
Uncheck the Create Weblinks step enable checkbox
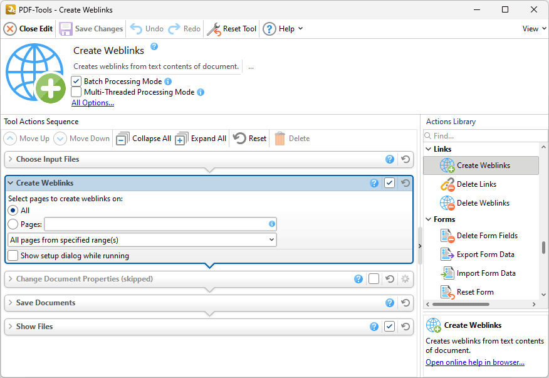click(390, 183)
